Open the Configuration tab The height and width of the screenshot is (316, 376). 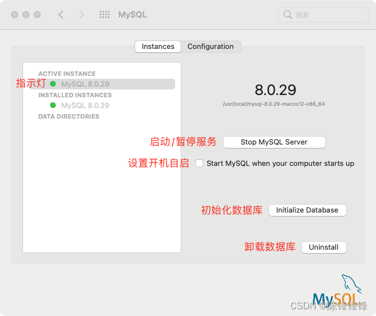211,47
